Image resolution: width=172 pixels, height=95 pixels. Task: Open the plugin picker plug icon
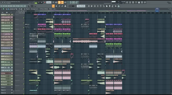(110, 6)
